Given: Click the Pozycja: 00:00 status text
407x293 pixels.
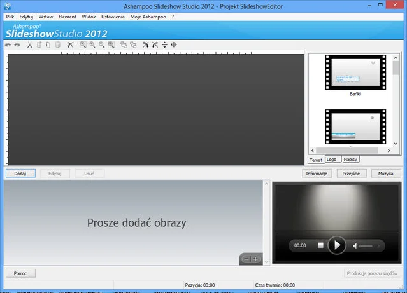Looking at the screenshot, I should (200, 285).
